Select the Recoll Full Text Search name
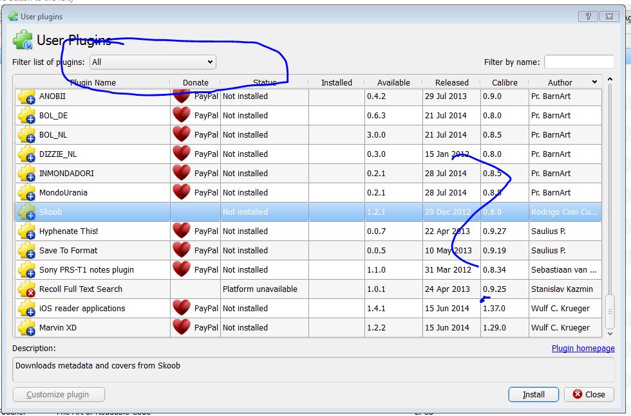 click(81, 289)
